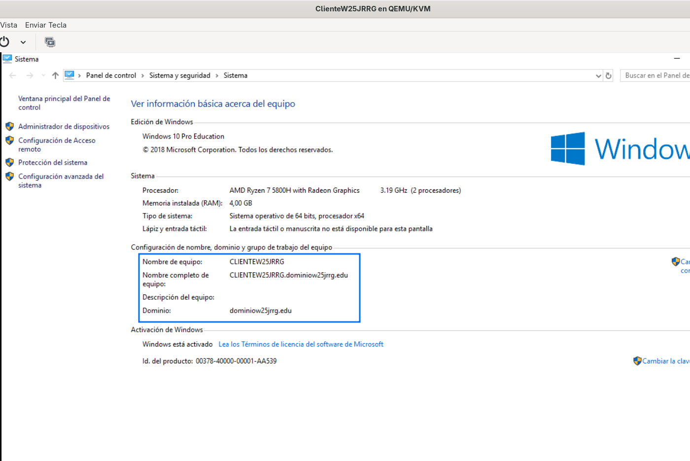Go forward with the right arrow button
Image resolution: width=690 pixels, height=461 pixels.
coord(30,75)
